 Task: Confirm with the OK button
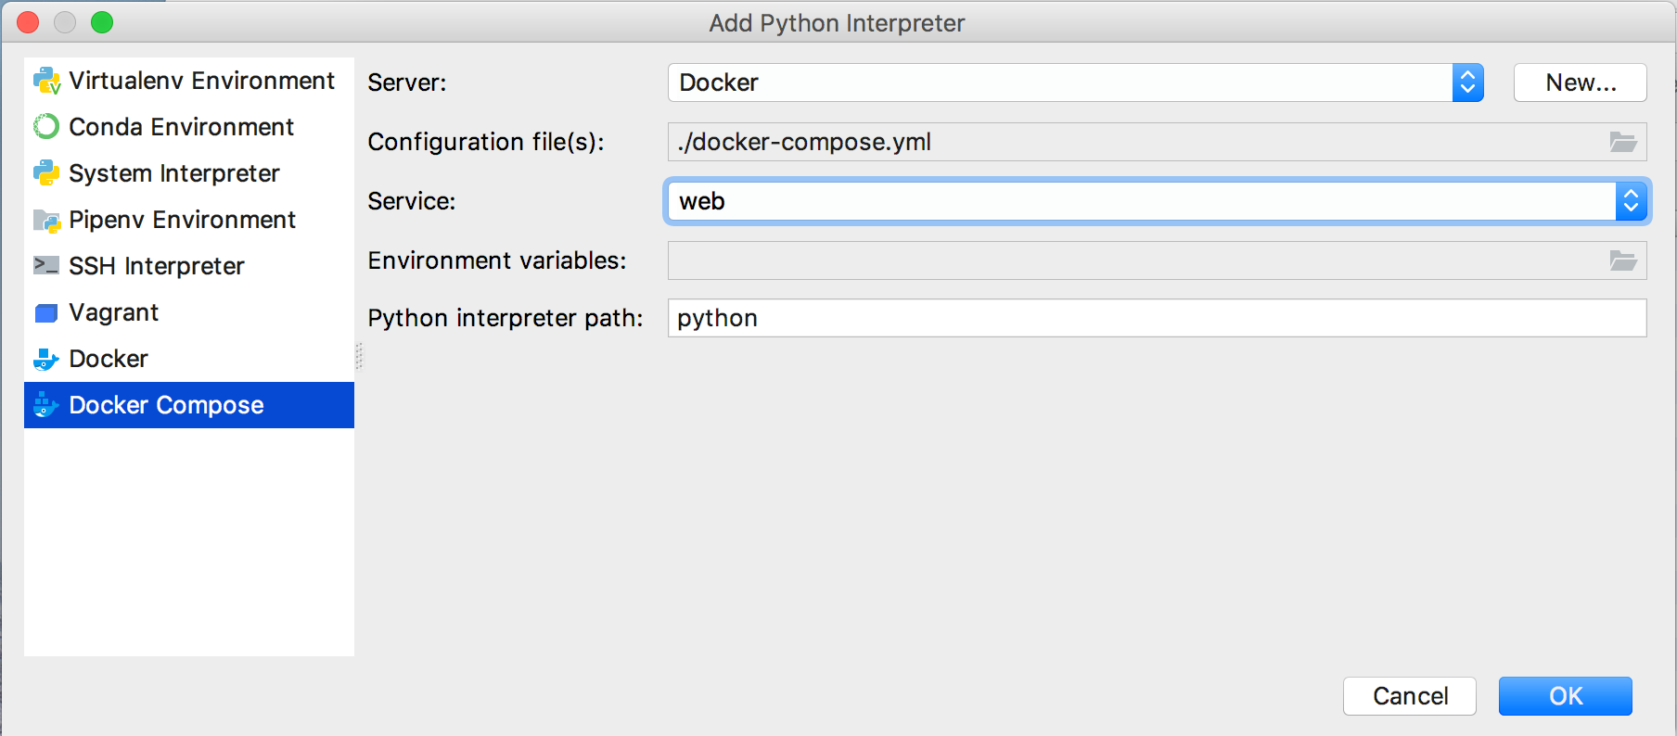1566,696
